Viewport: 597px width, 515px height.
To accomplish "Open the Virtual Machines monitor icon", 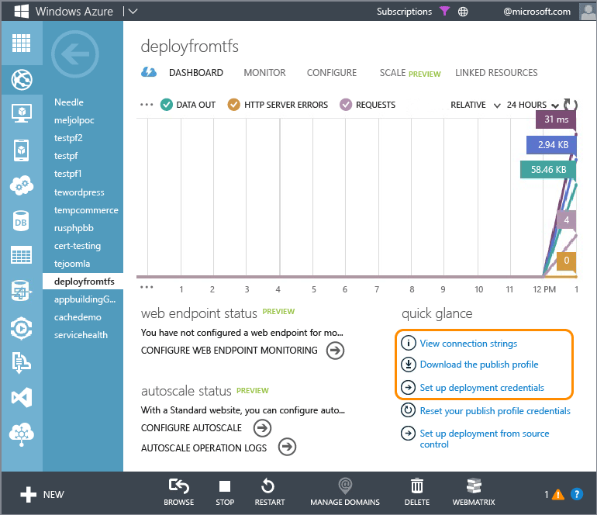I will point(22,113).
